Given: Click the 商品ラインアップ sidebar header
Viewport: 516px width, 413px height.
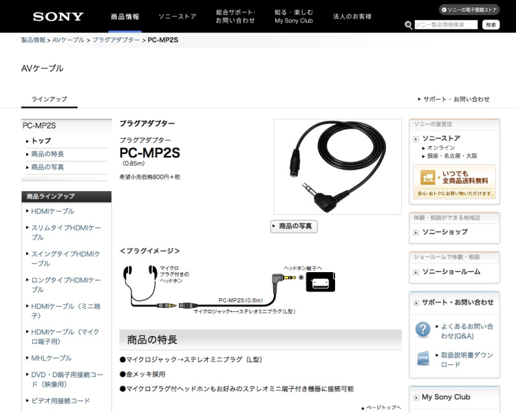Looking at the screenshot, I should pos(67,197).
